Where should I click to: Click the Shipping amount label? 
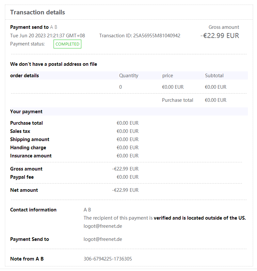[30, 139]
